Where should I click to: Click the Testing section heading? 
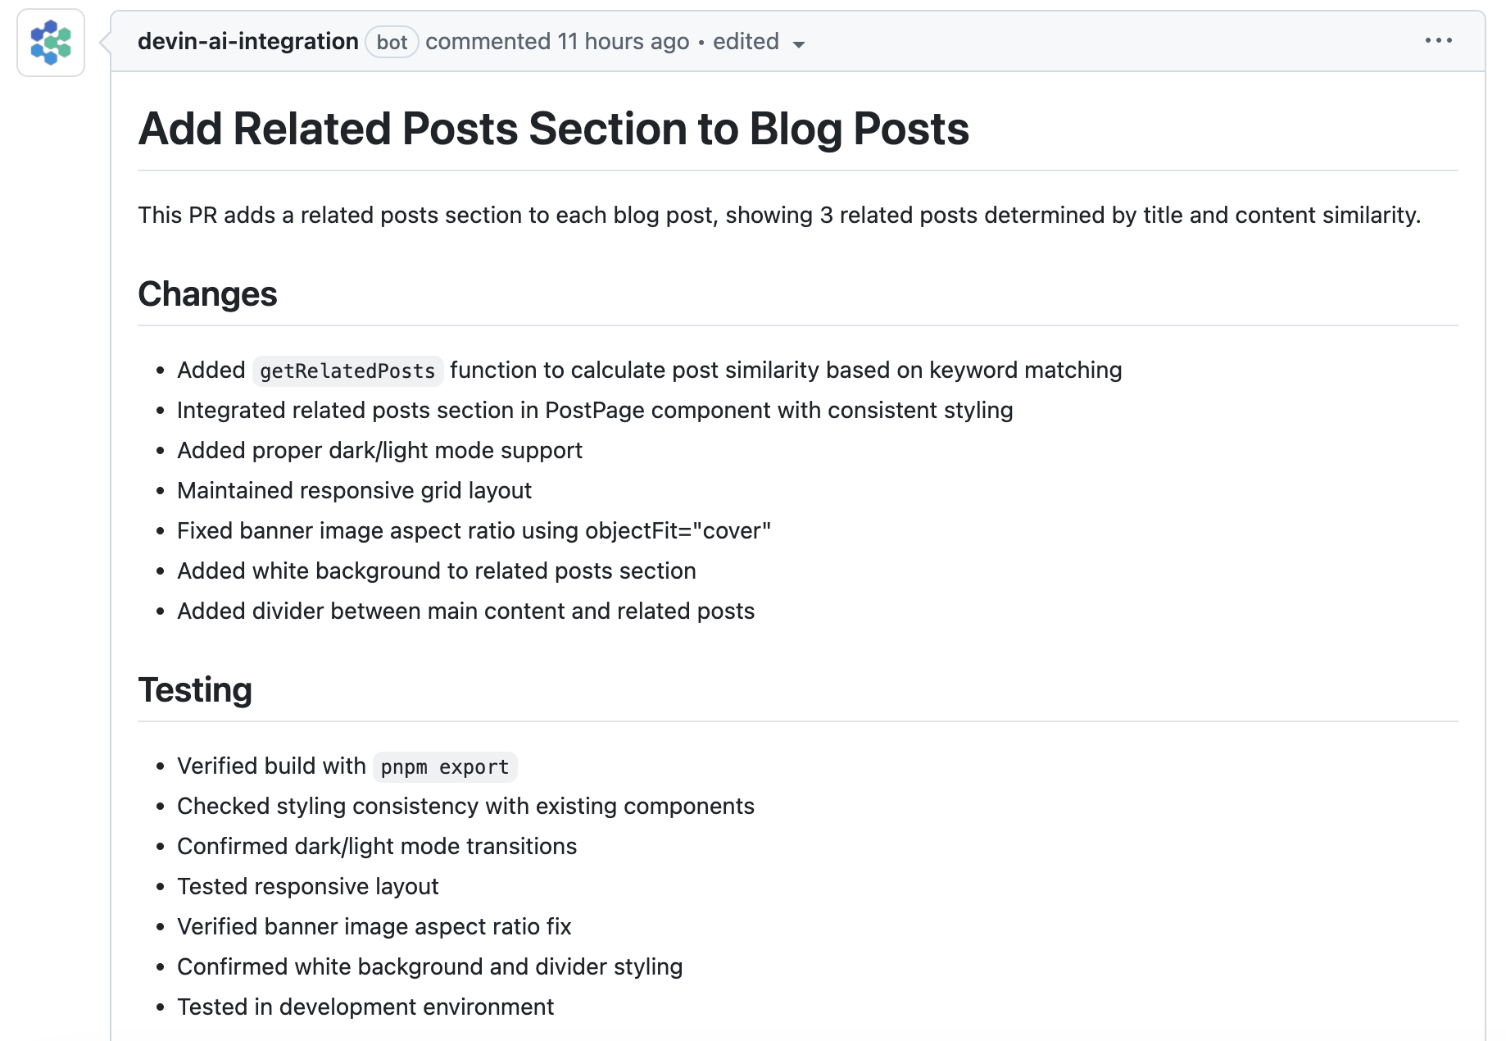[x=195, y=689]
